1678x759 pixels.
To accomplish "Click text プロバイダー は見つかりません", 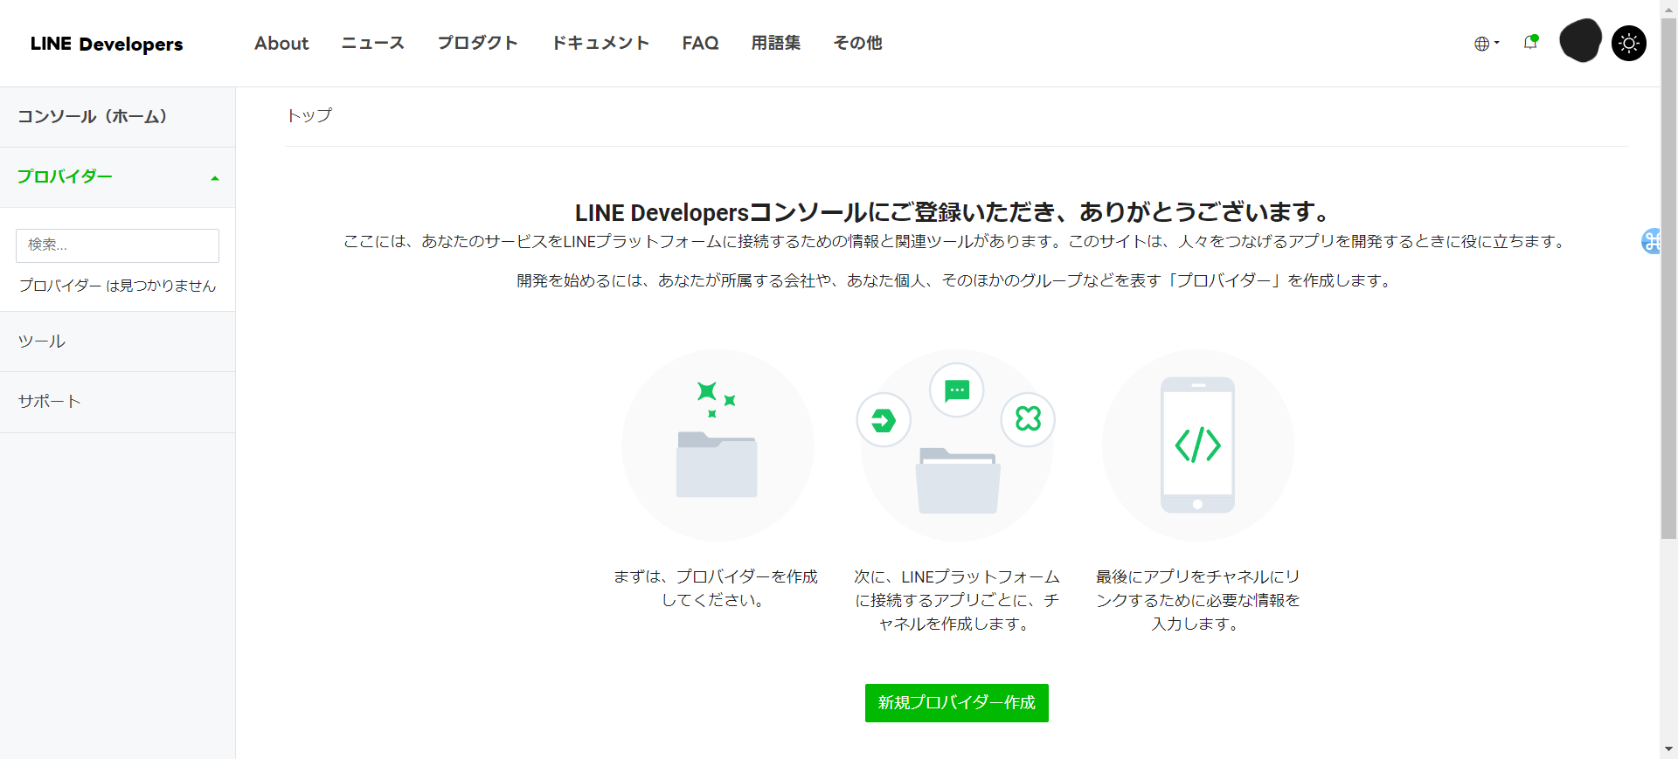I will (117, 286).
